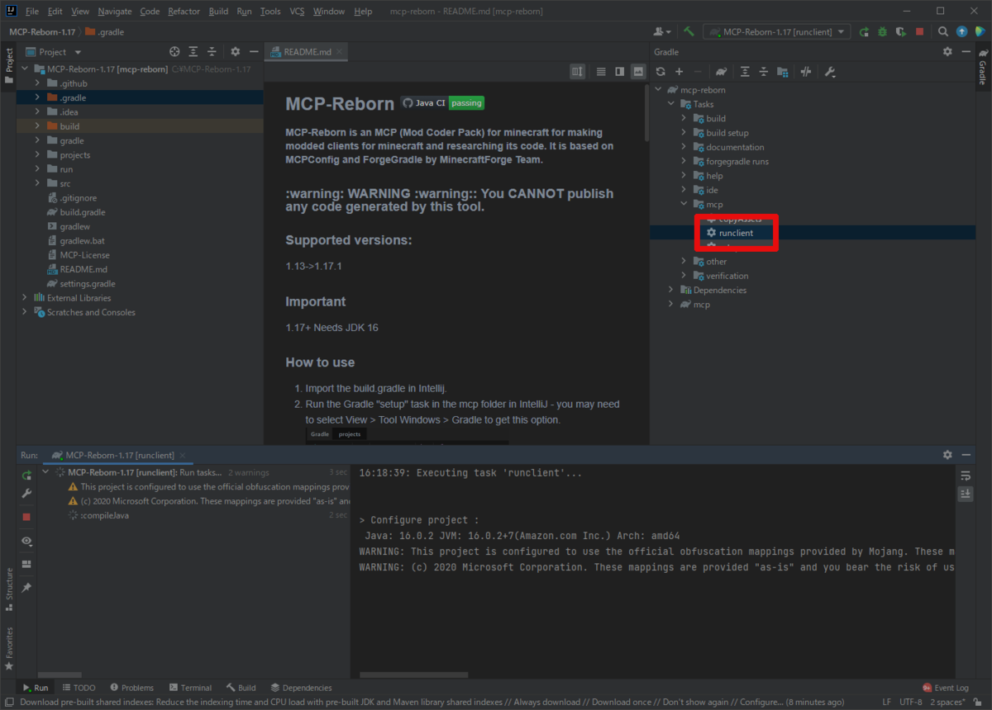Open Gradle panel gear options
The height and width of the screenshot is (710, 992).
click(x=947, y=51)
